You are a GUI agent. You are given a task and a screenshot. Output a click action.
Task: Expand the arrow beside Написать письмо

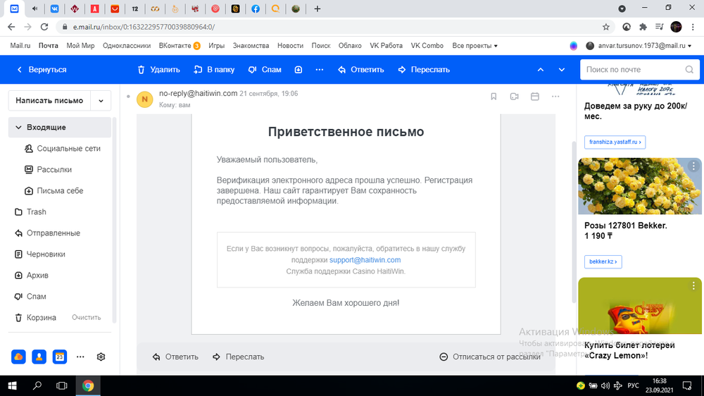(x=101, y=101)
